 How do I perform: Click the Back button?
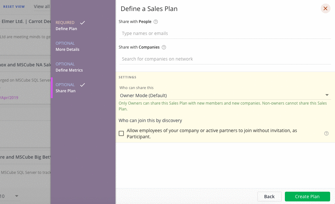pos(269,197)
